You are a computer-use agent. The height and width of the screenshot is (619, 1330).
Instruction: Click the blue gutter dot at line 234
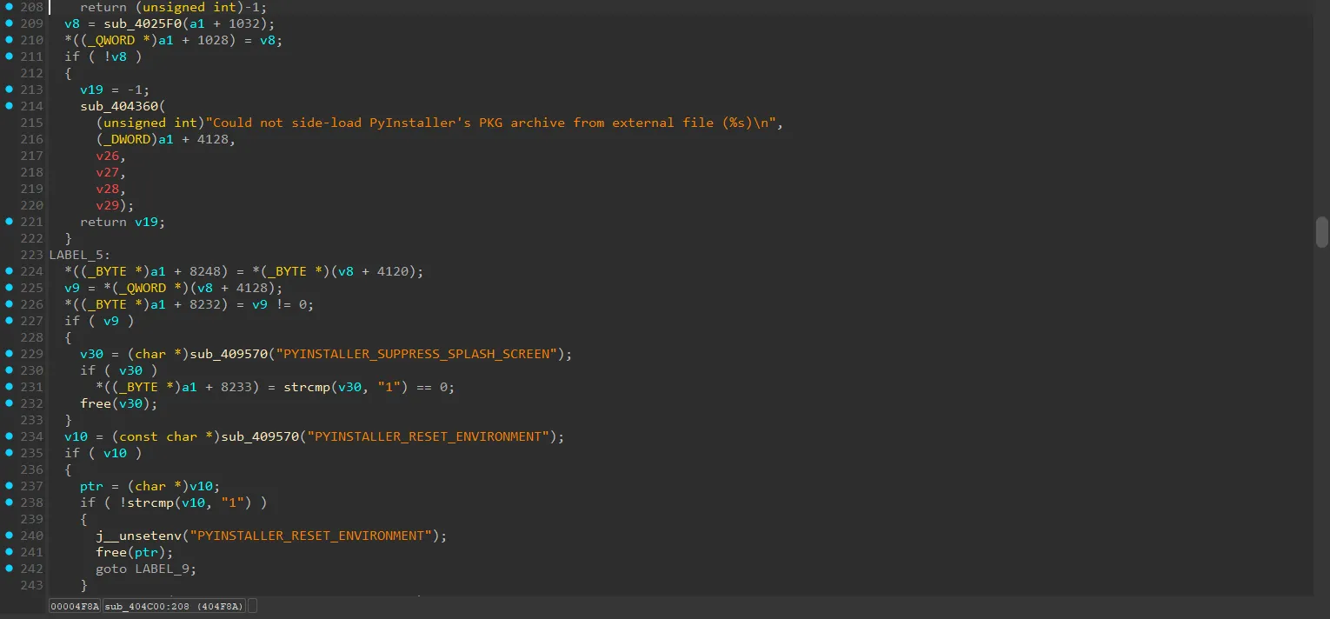pos(9,436)
